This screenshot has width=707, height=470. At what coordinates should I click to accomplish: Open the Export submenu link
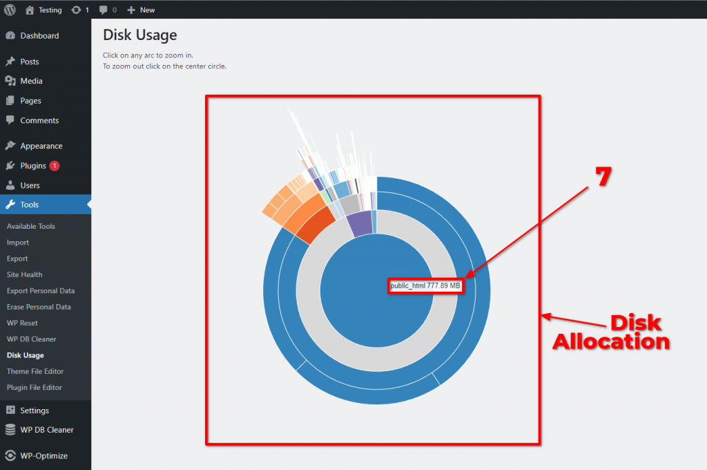click(17, 258)
